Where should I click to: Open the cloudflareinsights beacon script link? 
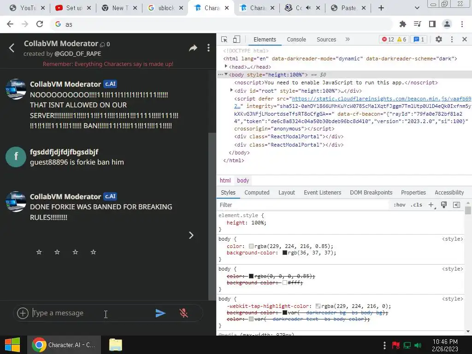point(381,99)
